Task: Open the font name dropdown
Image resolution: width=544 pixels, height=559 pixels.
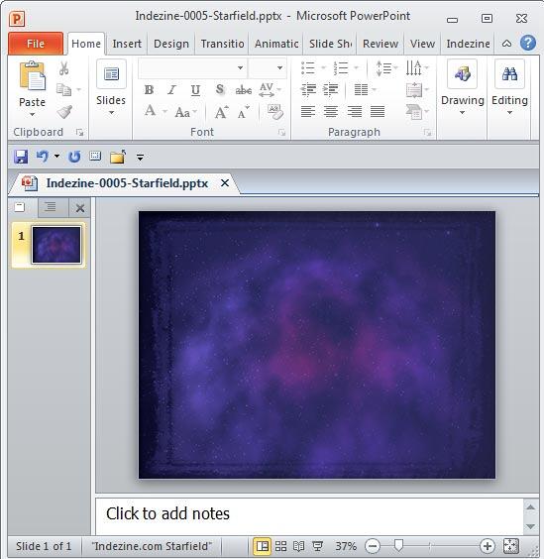Action: pos(240,67)
